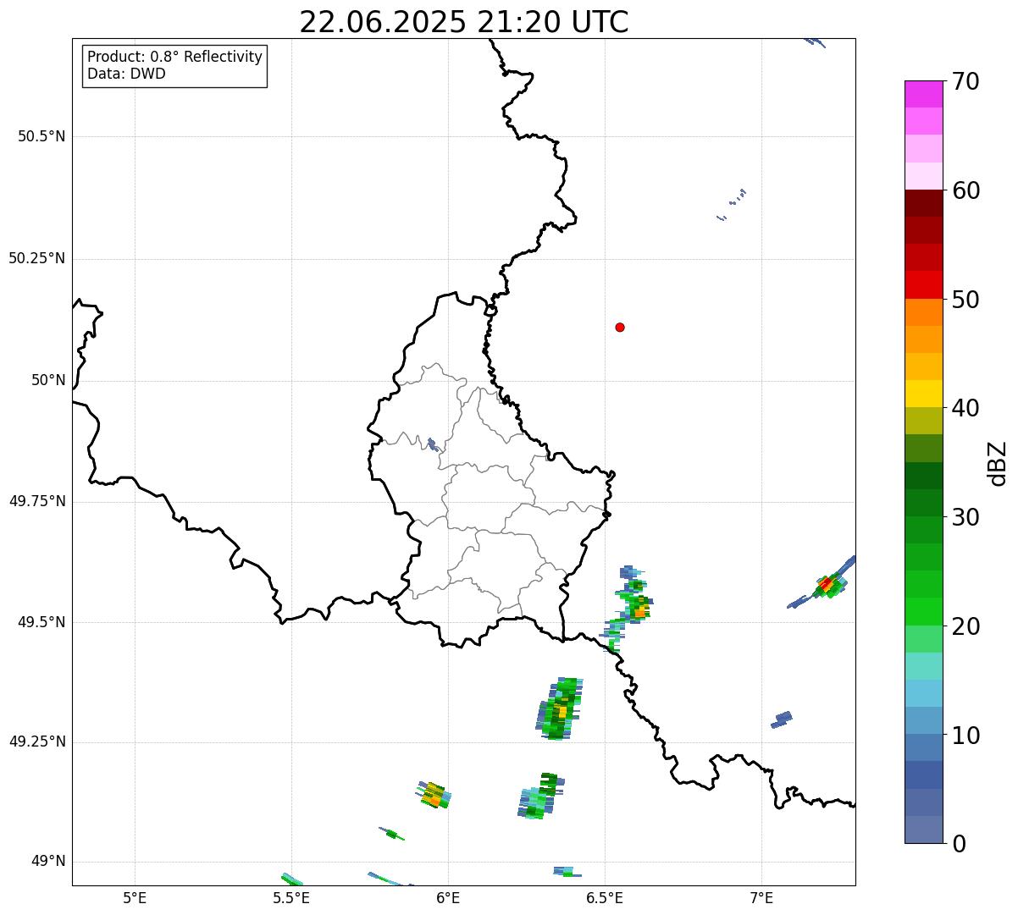Viewport: 1018px width, 915px height.
Task: Click the 49°N latitude label
Action: click(x=48, y=862)
